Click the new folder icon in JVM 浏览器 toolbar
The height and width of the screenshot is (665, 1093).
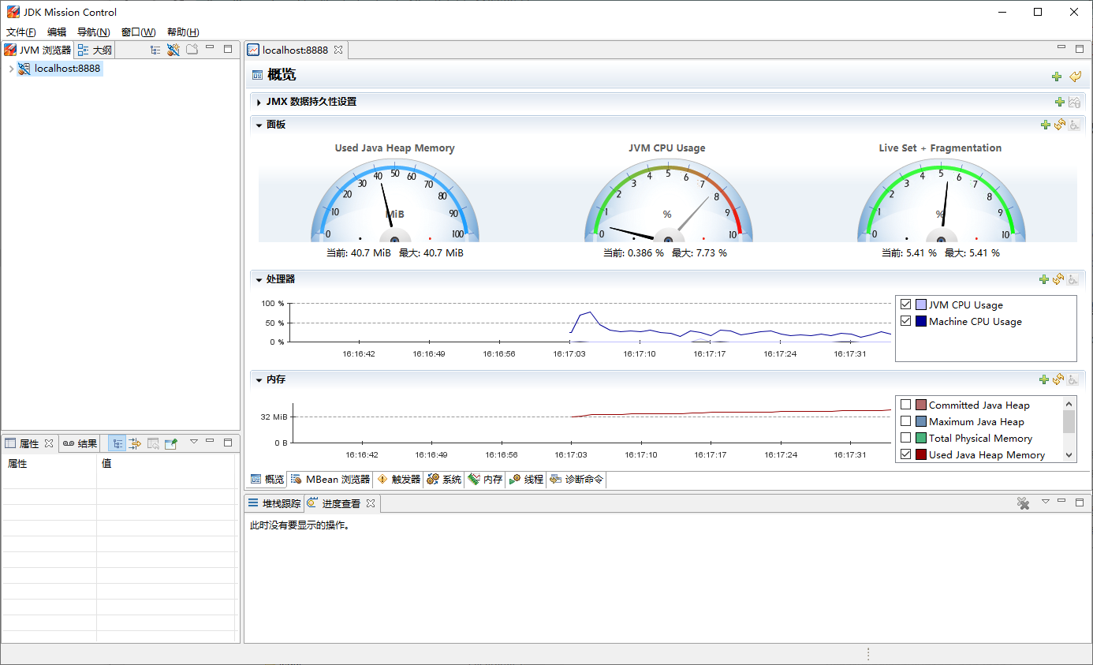coord(192,50)
